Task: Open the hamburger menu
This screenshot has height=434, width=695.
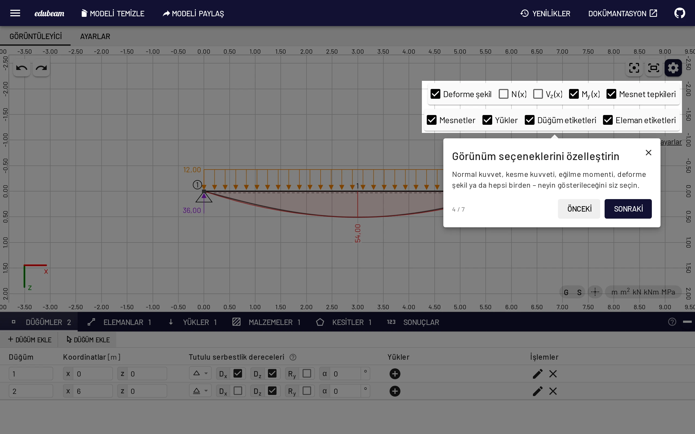Action: [x=15, y=13]
